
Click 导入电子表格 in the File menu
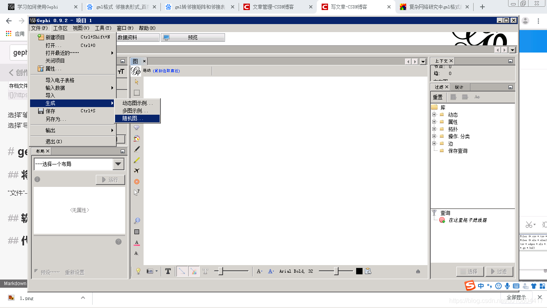[x=73, y=80]
